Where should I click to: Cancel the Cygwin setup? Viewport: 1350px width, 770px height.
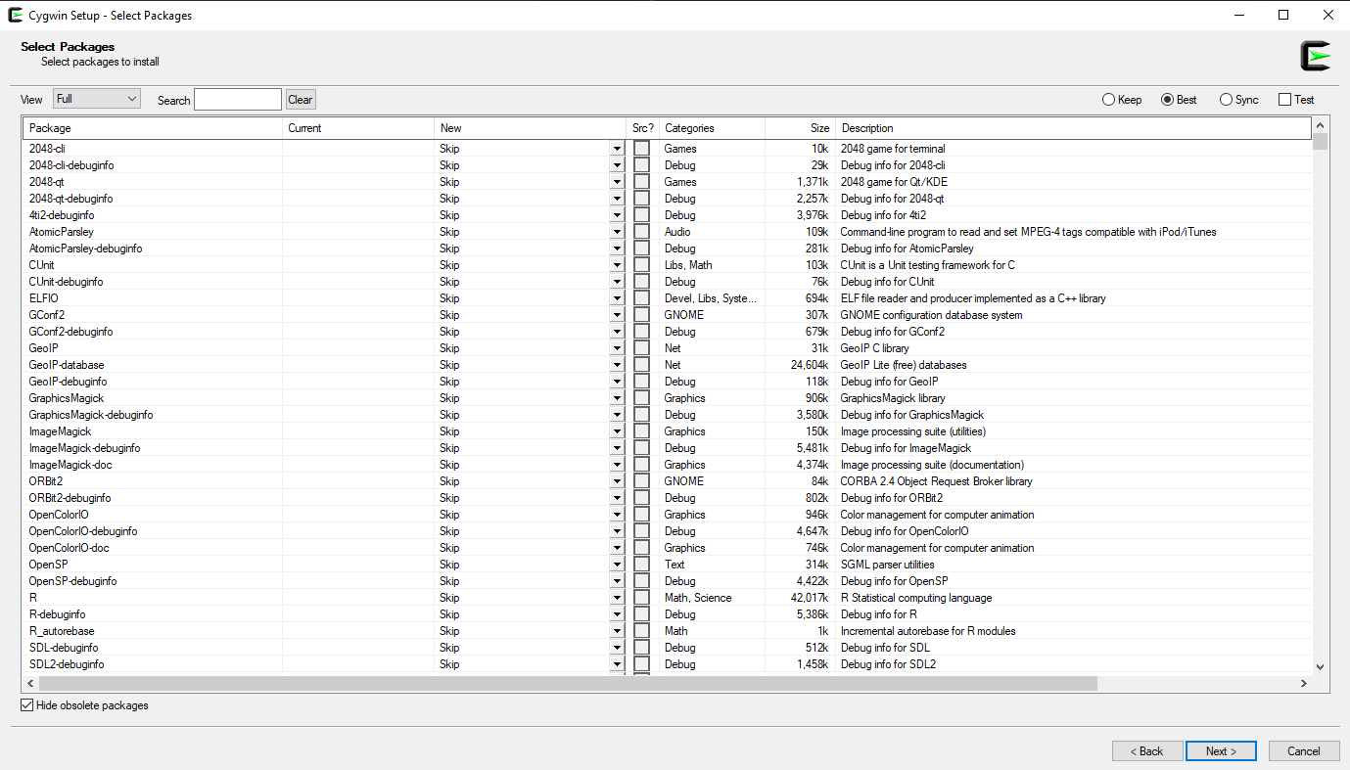(x=1304, y=751)
